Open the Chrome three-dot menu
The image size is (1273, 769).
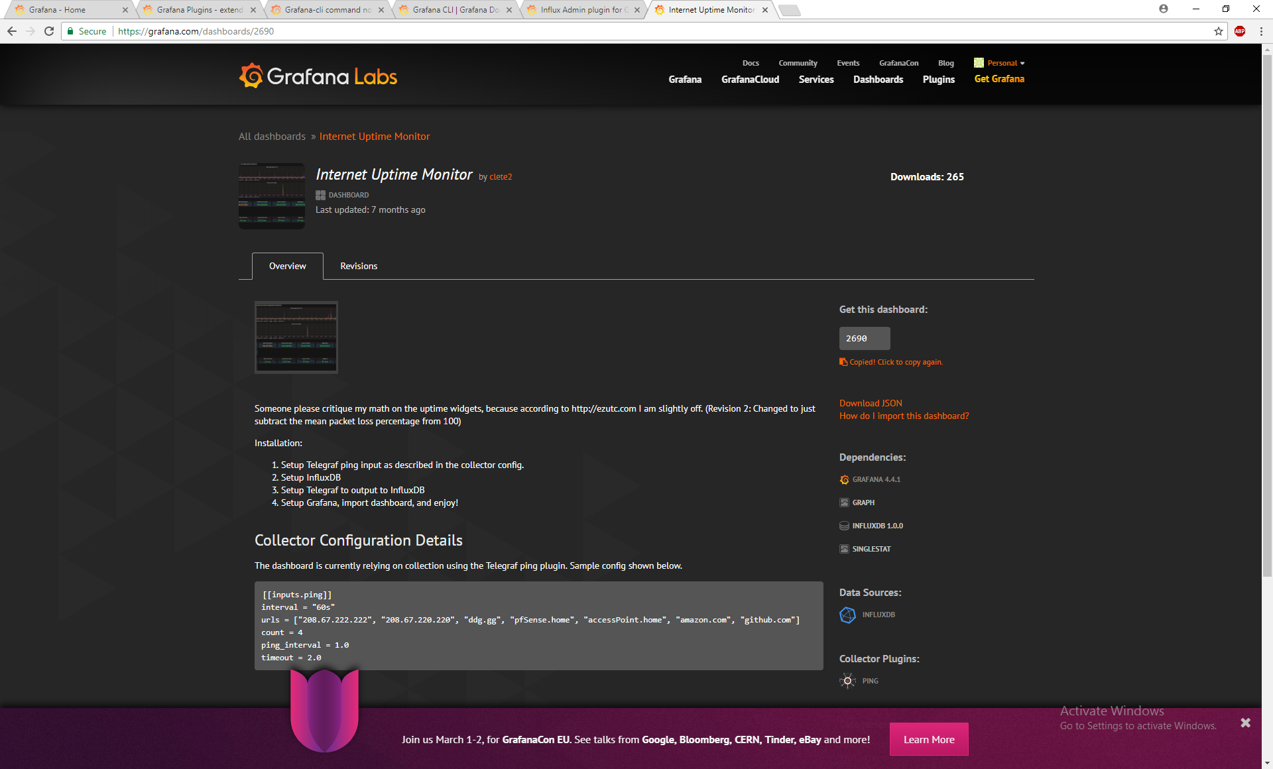pyautogui.click(x=1261, y=31)
